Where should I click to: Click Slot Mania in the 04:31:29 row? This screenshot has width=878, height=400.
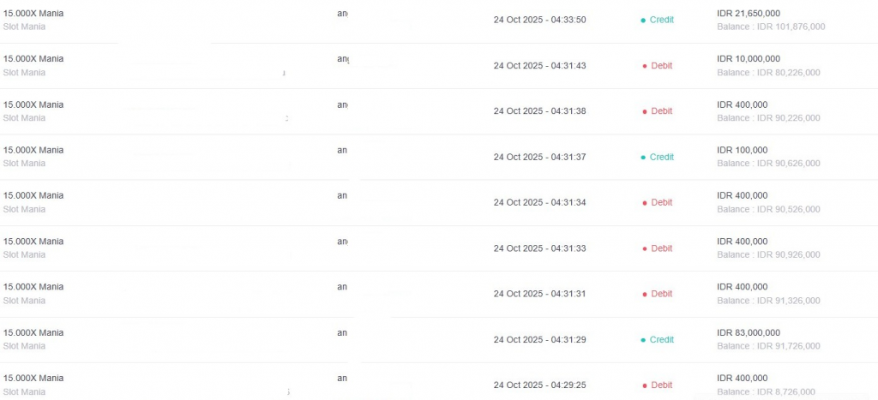[24, 346]
